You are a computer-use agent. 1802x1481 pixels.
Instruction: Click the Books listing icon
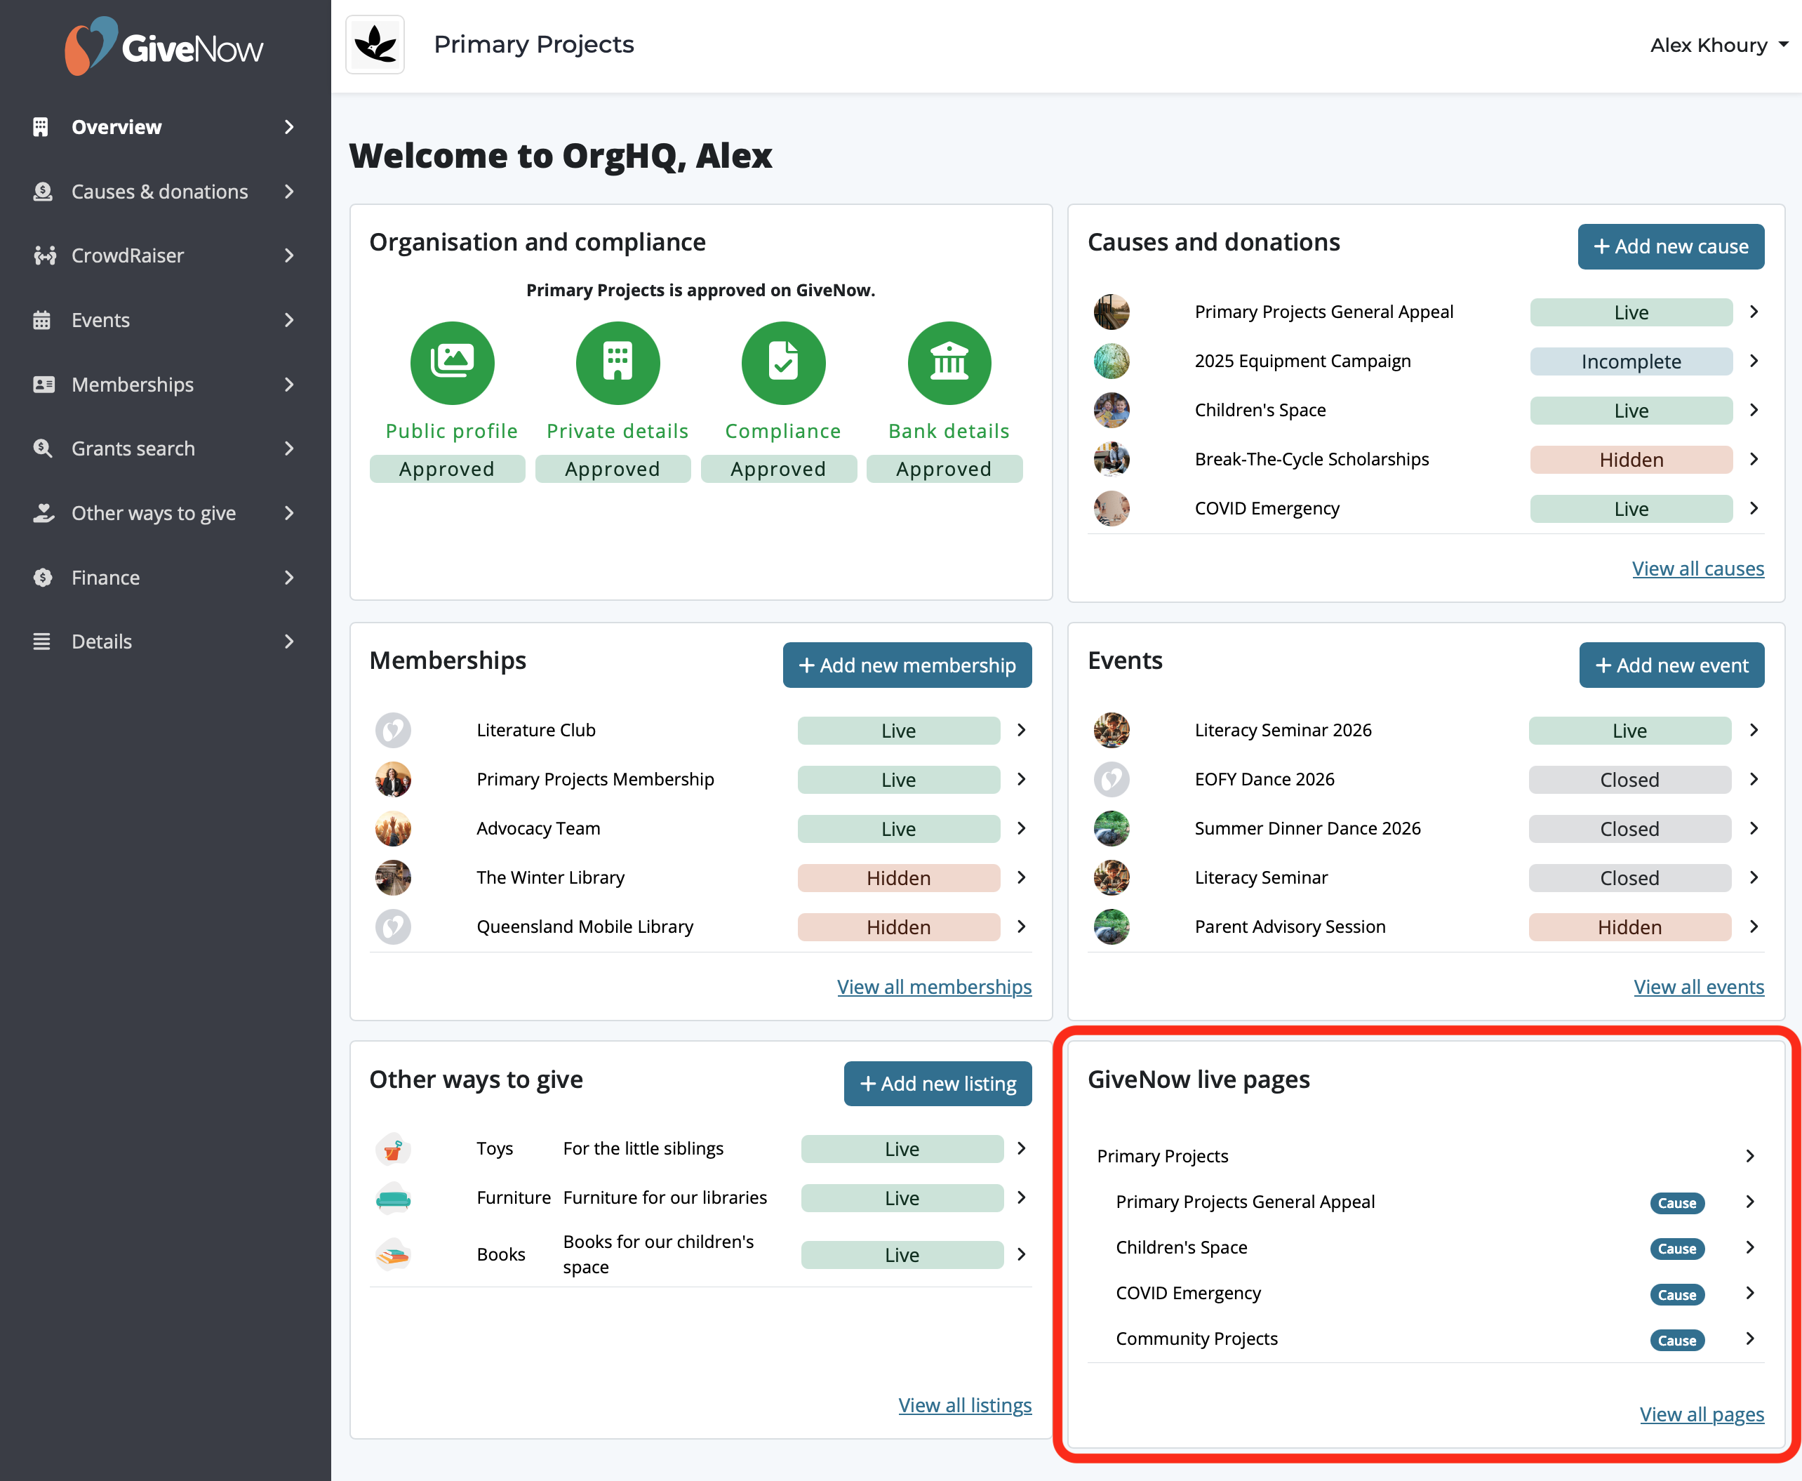pyautogui.click(x=393, y=1255)
